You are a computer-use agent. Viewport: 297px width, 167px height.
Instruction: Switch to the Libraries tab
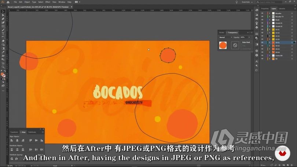(282, 8)
